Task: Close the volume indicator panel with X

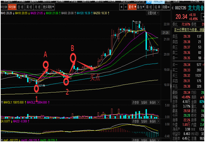Action: (x=158, y=103)
